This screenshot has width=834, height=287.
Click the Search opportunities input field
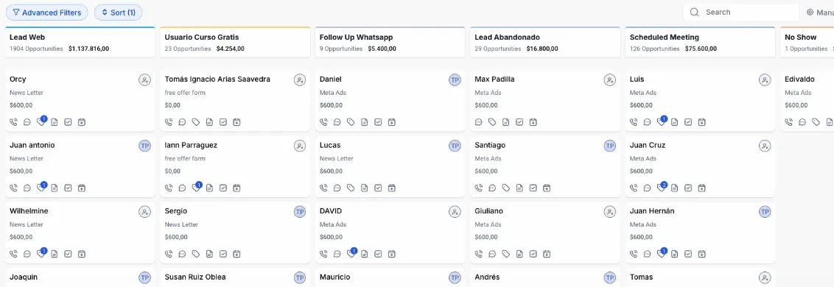coord(741,13)
